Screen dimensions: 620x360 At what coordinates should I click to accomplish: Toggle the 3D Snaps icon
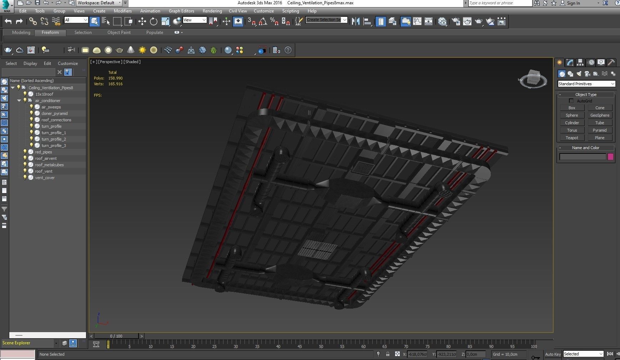[252, 21]
